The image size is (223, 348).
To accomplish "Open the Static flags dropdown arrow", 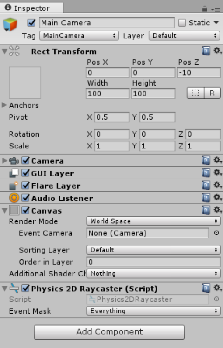I will click(x=216, y=22).
